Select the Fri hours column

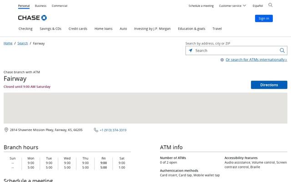coord(104,163)
